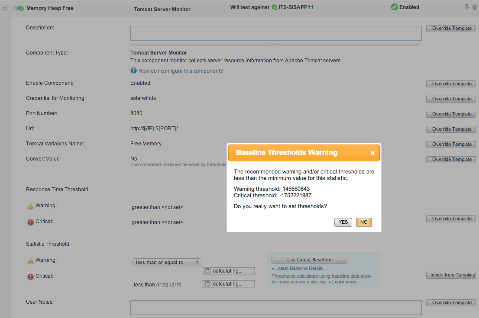479x318 pixels.
Task: Click Override Template for Convert Value
Action: 451,159
